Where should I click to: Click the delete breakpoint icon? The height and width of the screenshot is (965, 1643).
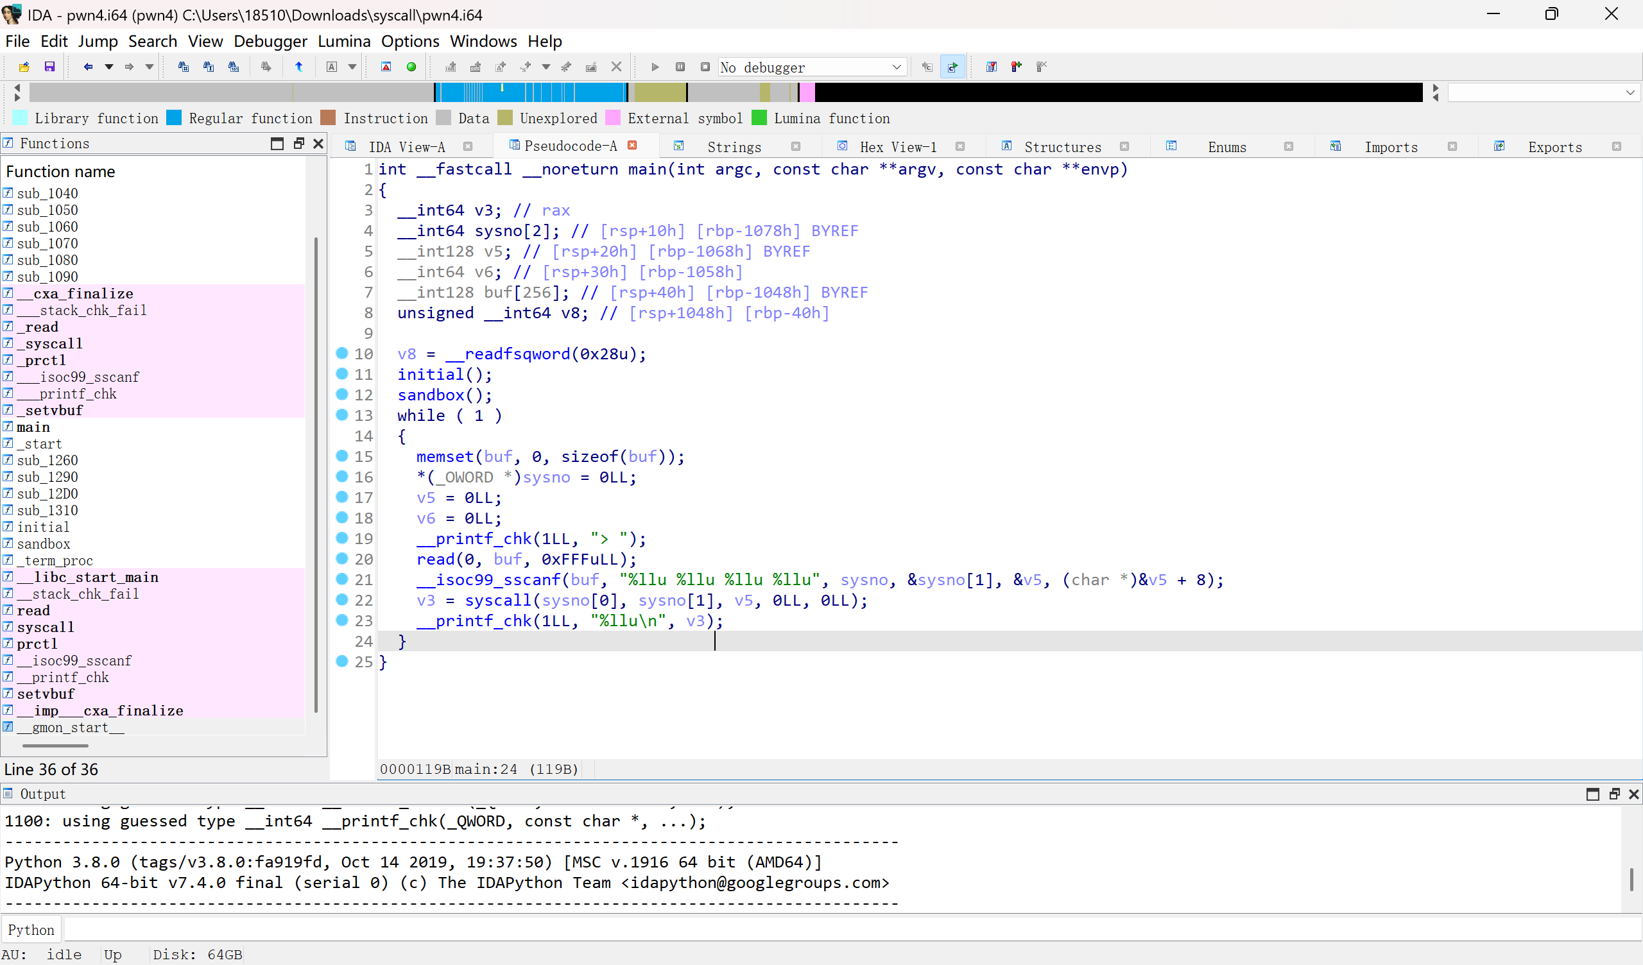[x=1041, y=67]
